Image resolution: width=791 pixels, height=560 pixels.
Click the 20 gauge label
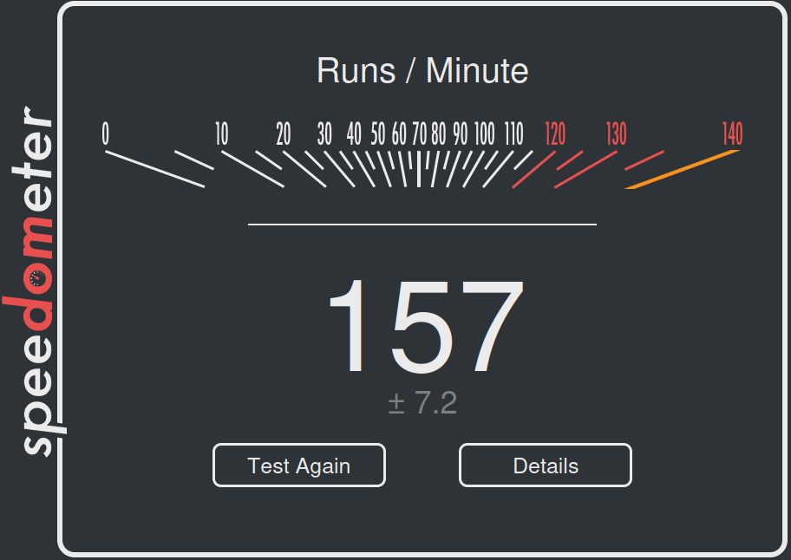coord(284,134)
